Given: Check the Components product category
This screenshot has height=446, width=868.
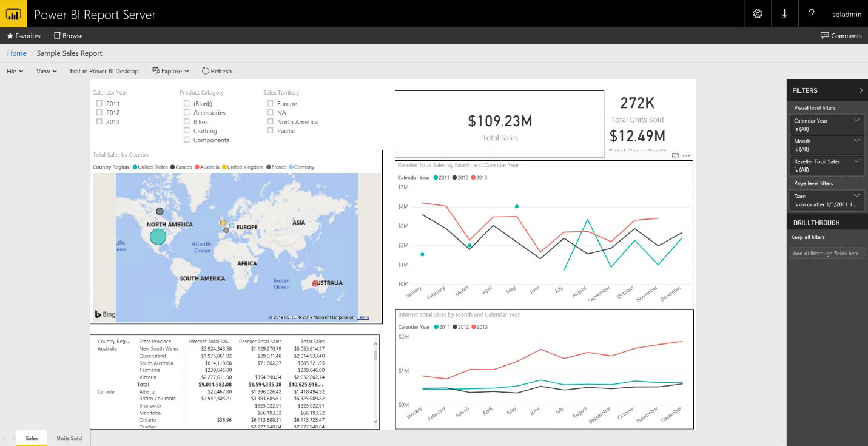Looking at the screenshot, I should pos(187,140).
